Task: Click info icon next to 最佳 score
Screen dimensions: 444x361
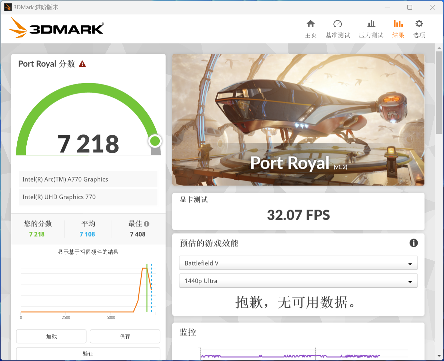Action: (x=147, y=224)
